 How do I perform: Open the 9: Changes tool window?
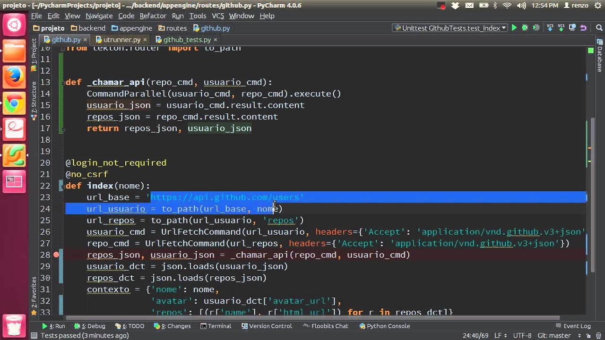point(173,326)
